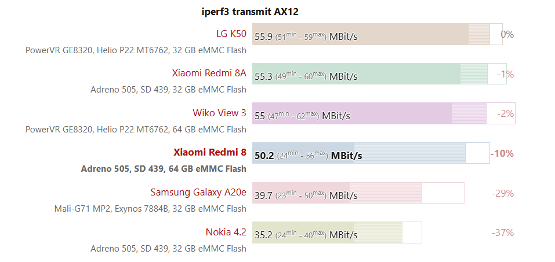Click the -2% difference label

click(x=505, y=113)
